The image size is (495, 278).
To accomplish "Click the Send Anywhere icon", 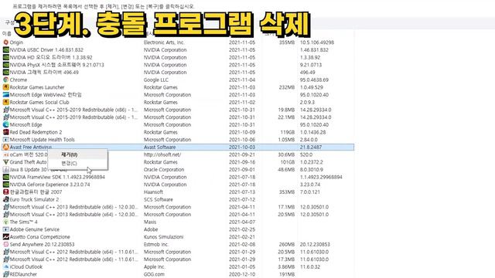I will (x=5, y=244).
